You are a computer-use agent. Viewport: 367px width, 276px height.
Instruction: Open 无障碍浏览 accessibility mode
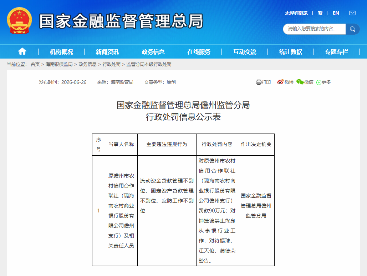pyautogui.click(x=296, y=13)
